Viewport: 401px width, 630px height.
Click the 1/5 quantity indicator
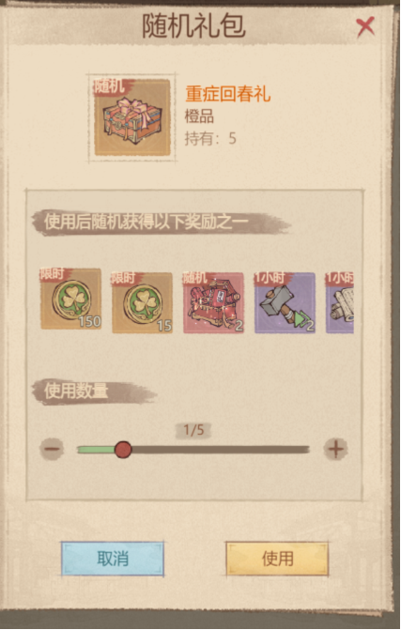coord(193,430)
